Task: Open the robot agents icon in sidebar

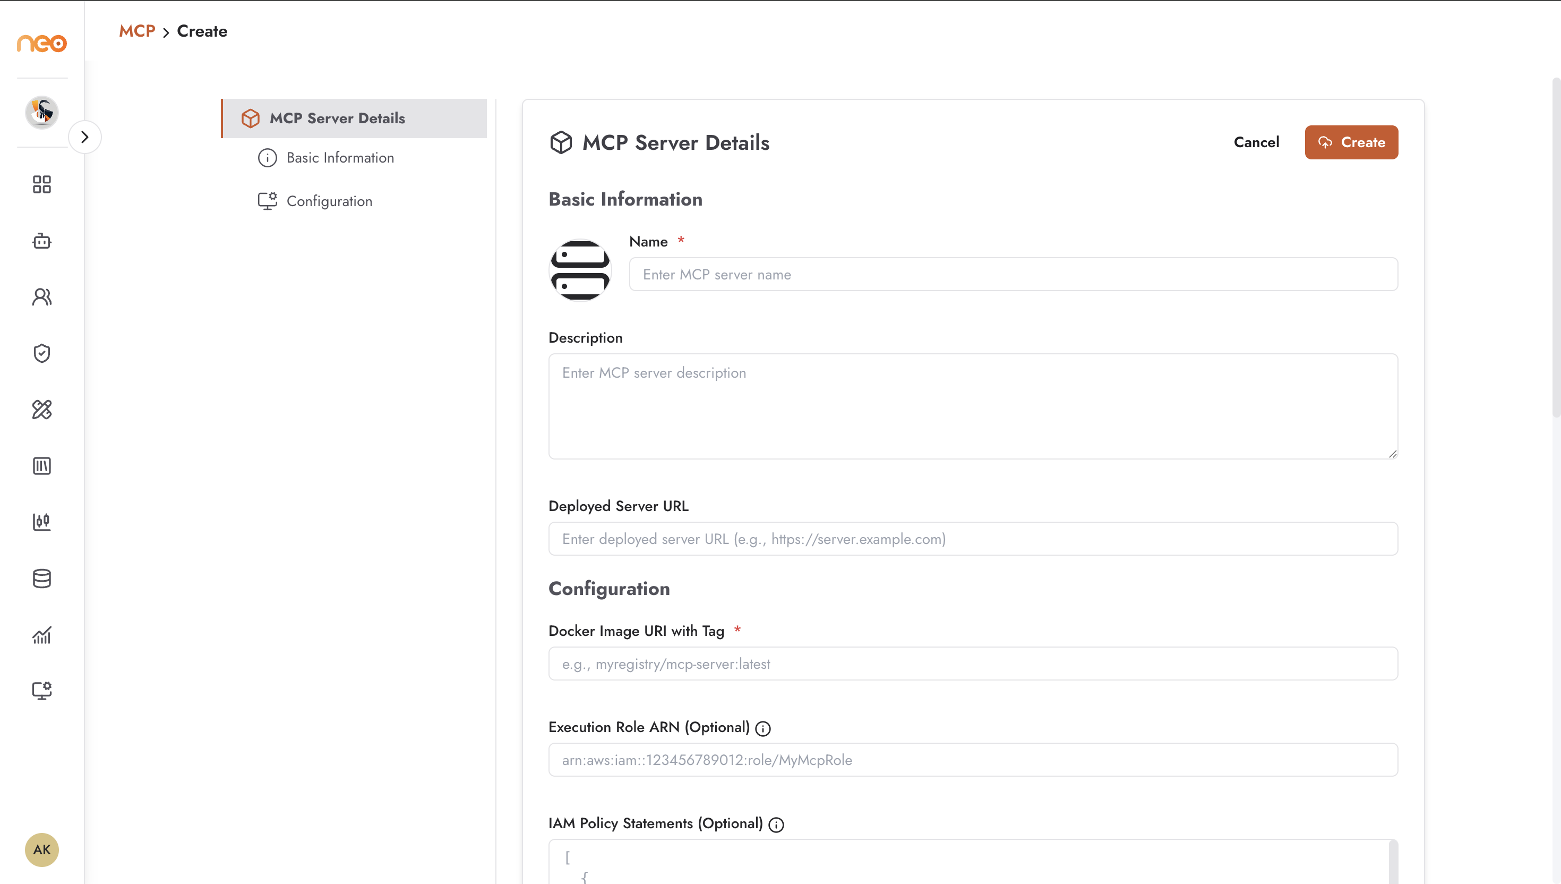Action: tap(42, 241)
